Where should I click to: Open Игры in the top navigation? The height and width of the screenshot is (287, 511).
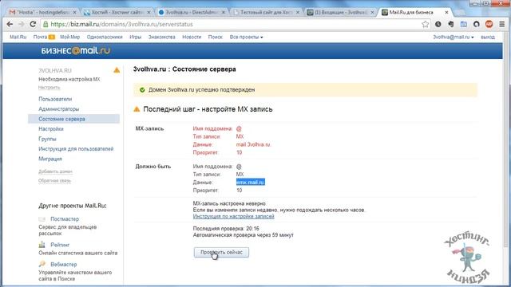click(135, 37)
